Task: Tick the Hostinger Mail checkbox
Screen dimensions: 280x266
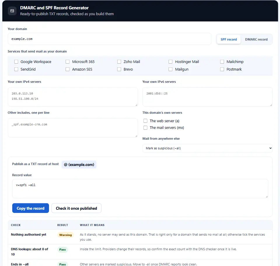Action: tap(171, 62)
